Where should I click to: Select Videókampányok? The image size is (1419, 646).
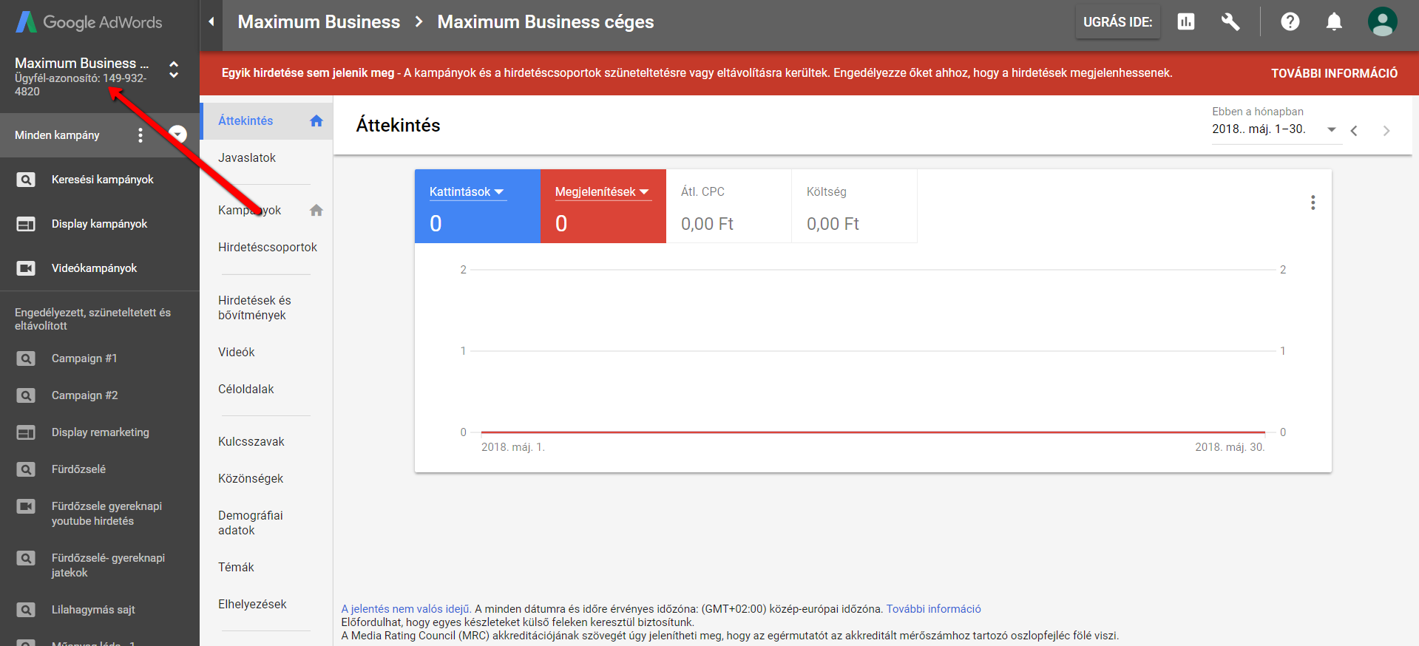pyautogui.click(x=95, y=268)
